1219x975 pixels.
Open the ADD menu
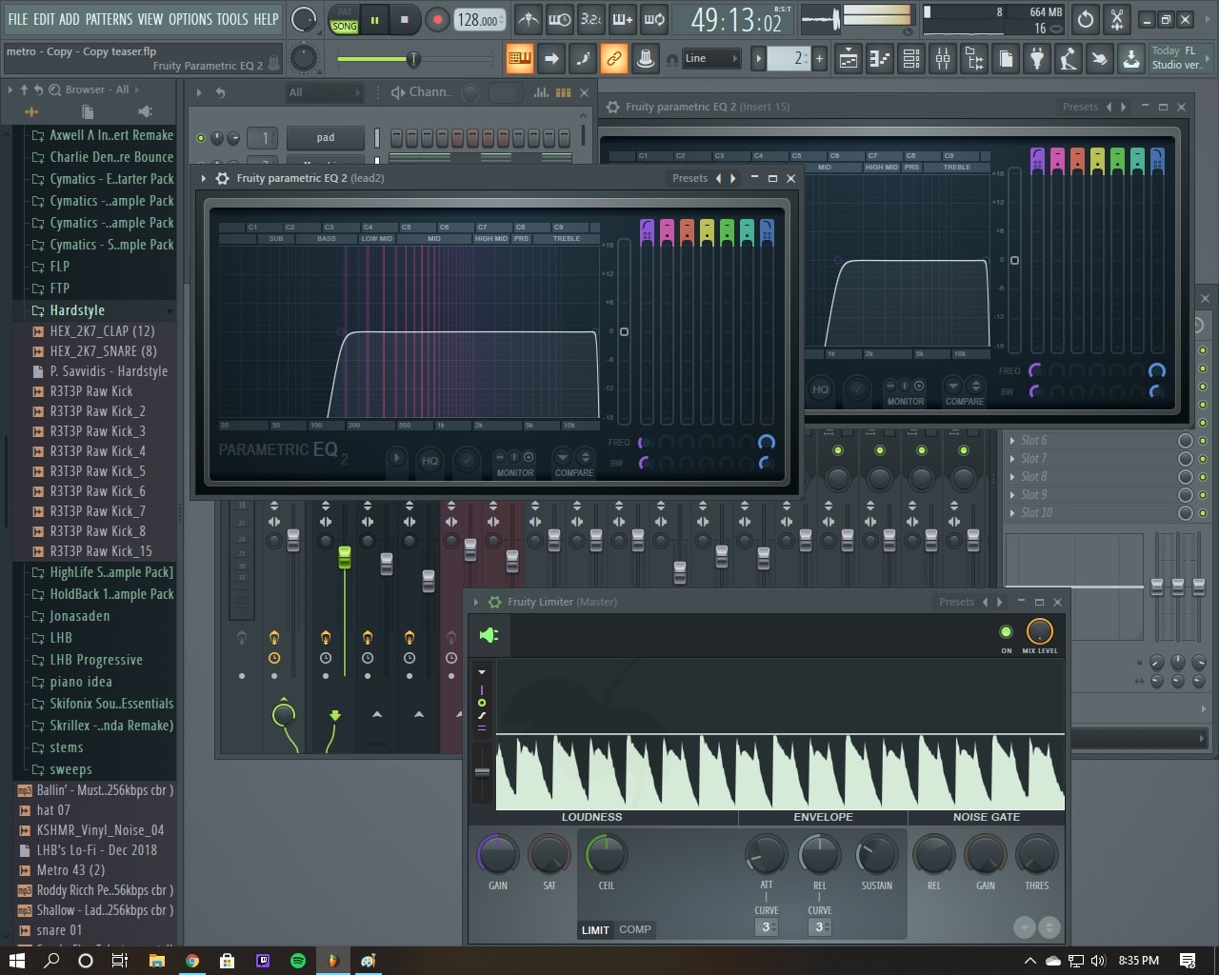tap(70, 19)
